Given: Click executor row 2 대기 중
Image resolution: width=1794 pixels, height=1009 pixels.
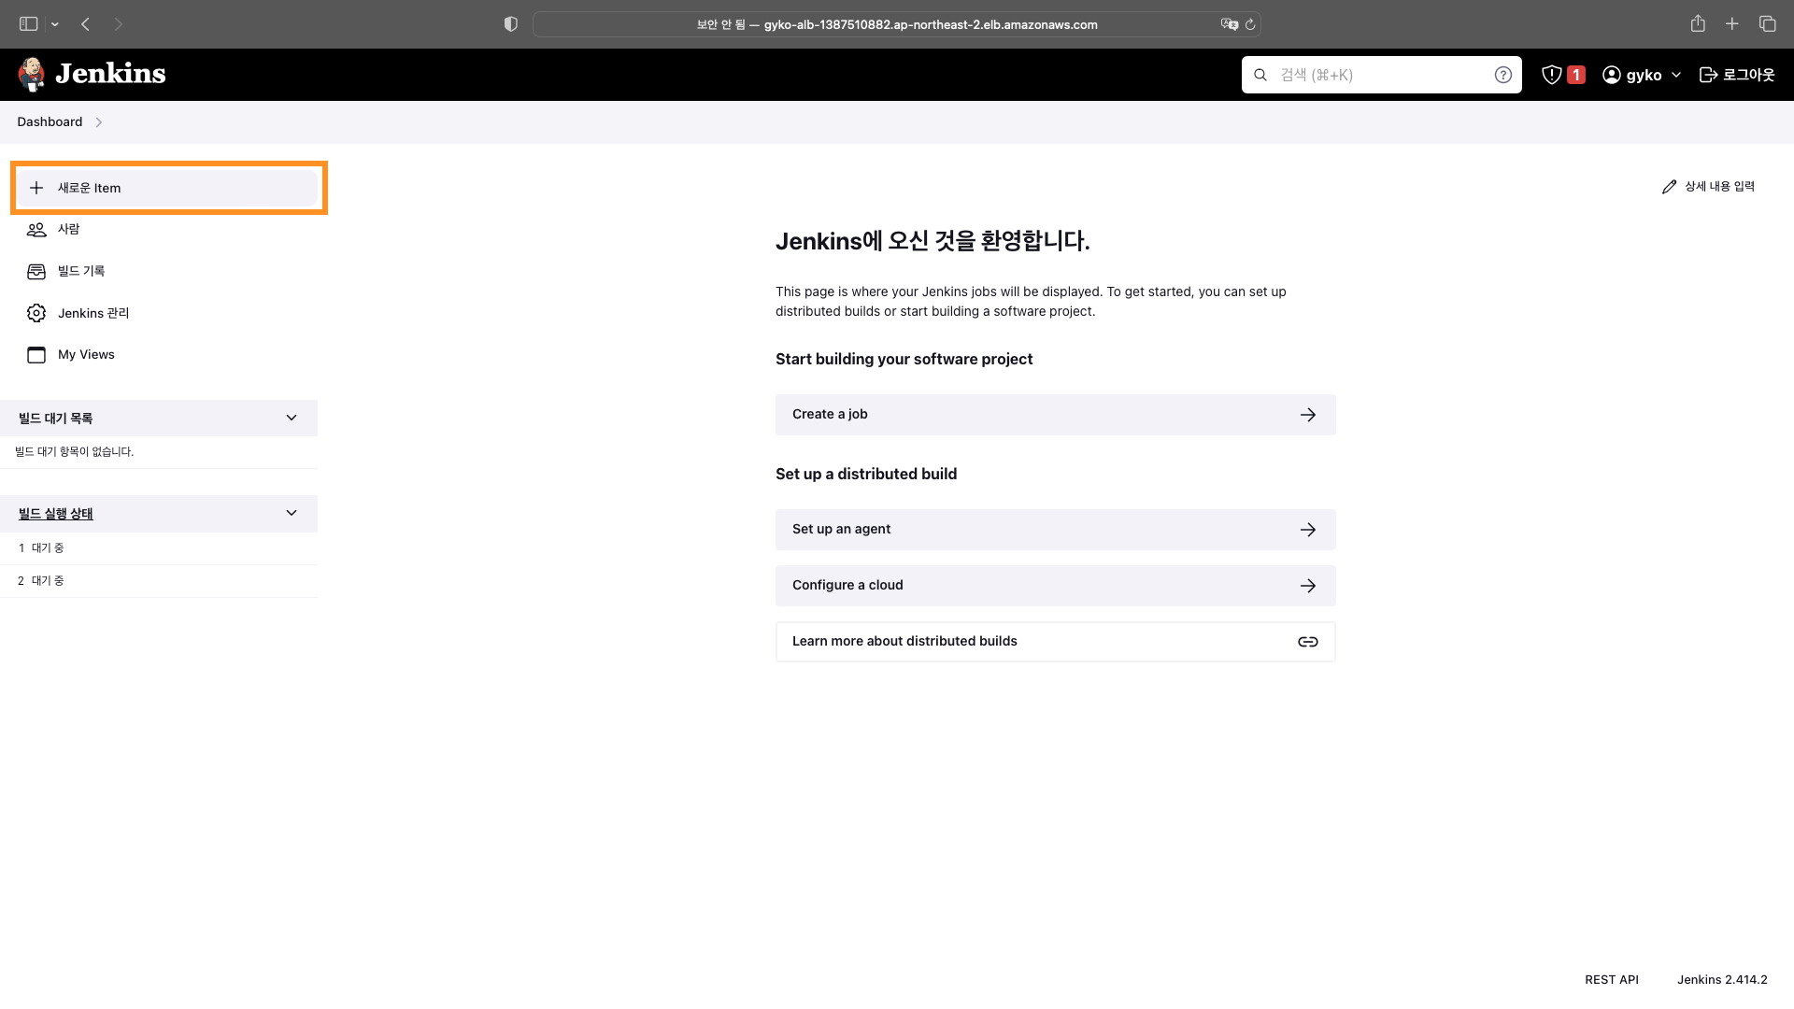Looking at the screenshot, I should pos(159,581).
